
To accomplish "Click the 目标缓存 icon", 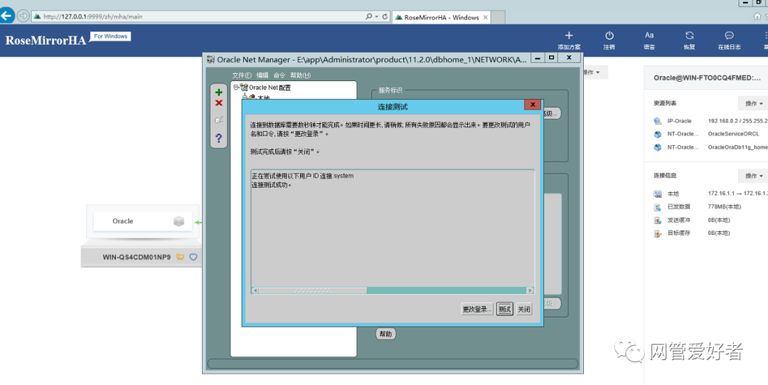I will pyautogui.click(x=657, y=233).
